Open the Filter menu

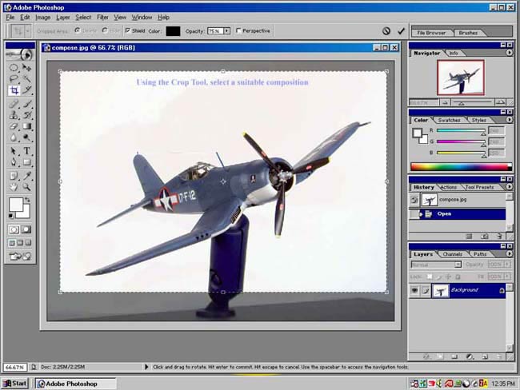[x=102, y=18]
